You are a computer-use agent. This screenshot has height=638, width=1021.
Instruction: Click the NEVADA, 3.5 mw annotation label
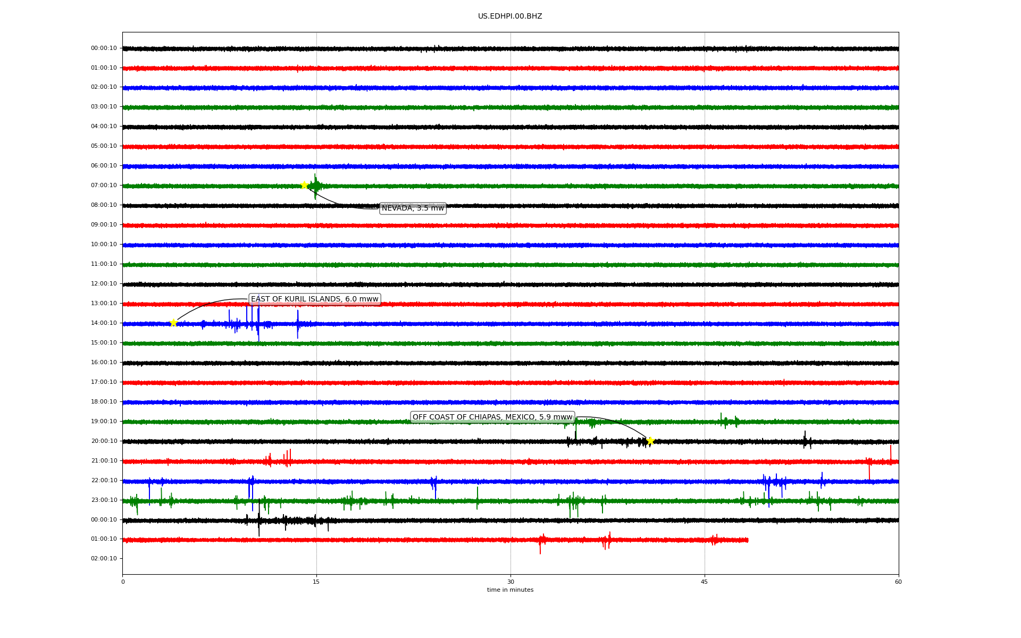click(x=413, y=208)
